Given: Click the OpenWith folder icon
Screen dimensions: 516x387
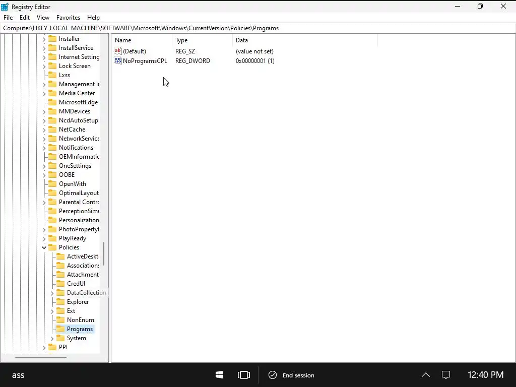Looking at the screenshot, I should (x=52, y=184).
